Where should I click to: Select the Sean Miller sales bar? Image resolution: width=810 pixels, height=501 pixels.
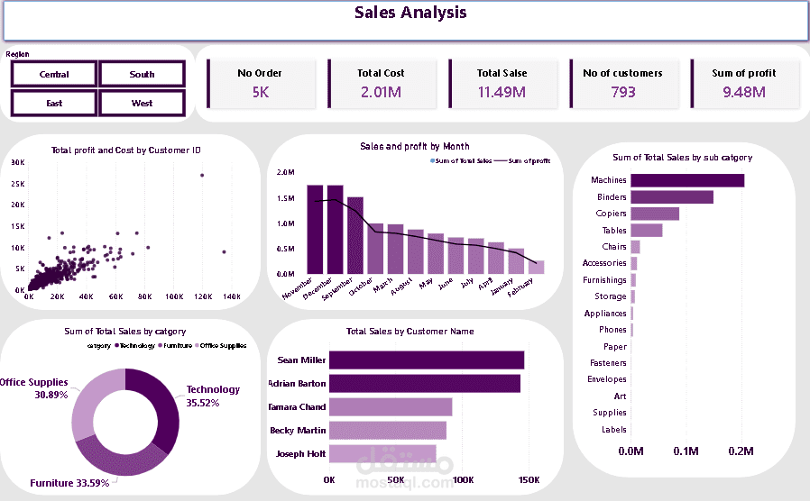(x=427, y=360)
